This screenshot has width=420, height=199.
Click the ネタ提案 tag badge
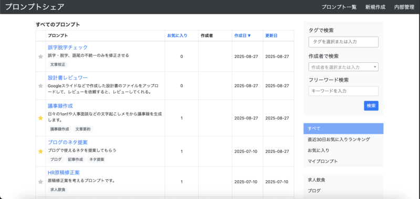point(97,160)
